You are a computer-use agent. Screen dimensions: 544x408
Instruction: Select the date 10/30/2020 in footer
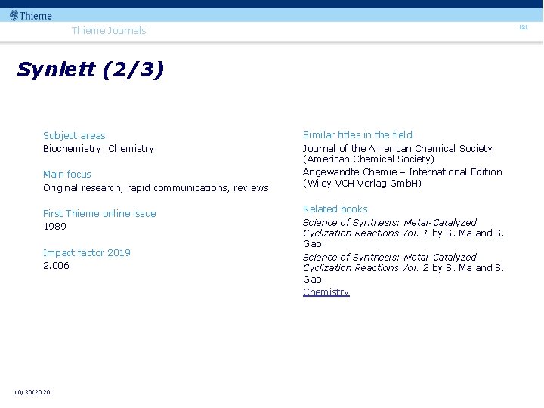(x=32, y=392)
